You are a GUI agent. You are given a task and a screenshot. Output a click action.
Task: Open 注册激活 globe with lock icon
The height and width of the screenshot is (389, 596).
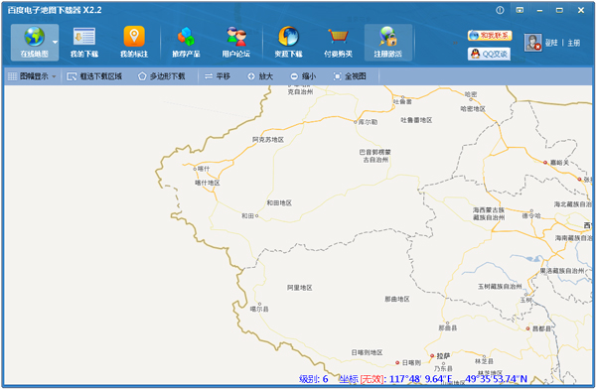pos(388,37)
